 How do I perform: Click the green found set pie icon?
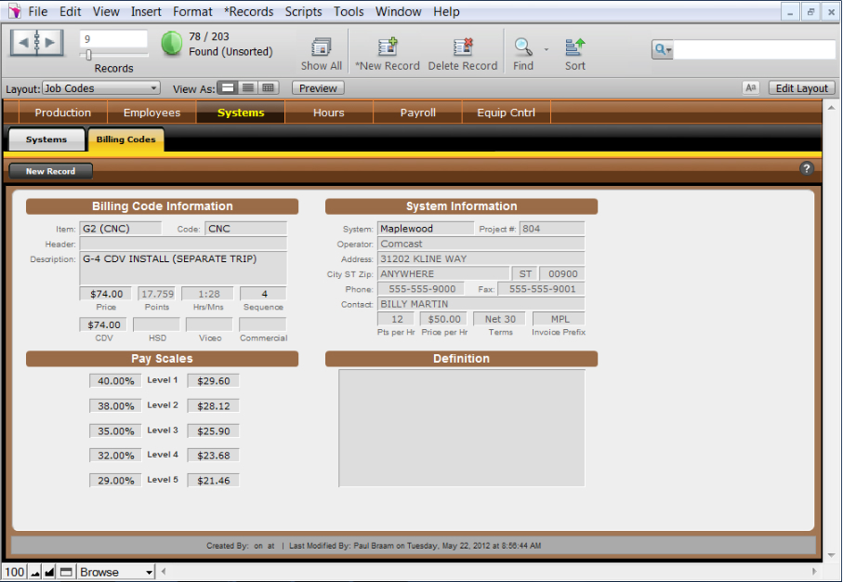coord(172,44)
